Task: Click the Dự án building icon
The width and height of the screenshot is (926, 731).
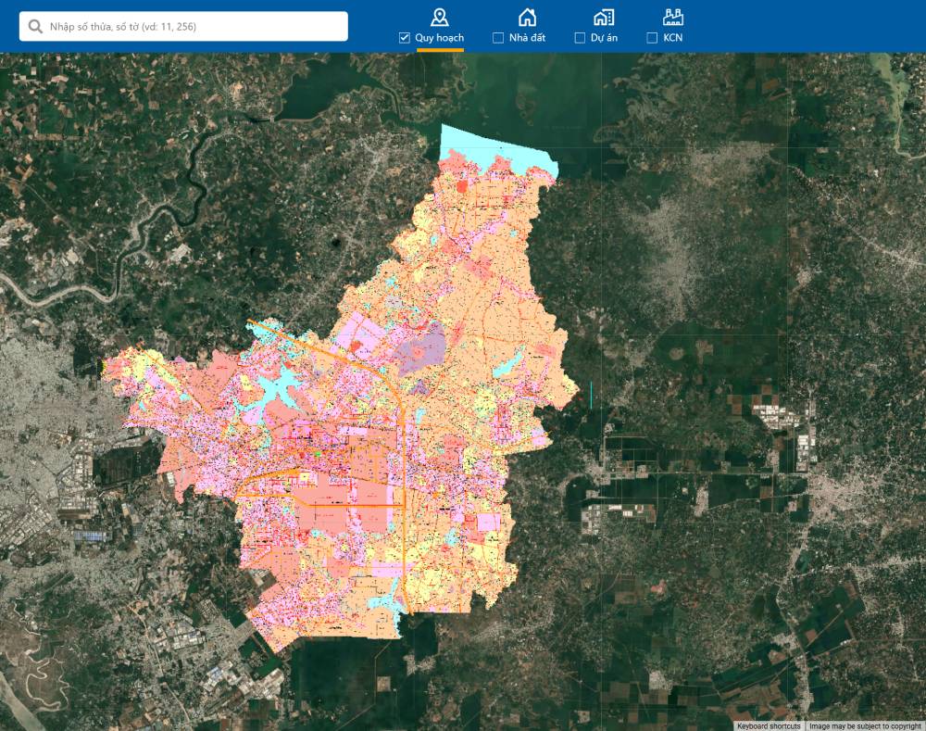Action: click(604, 17)
